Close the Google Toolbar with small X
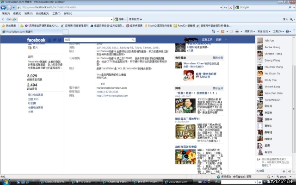 click(3, 19)
